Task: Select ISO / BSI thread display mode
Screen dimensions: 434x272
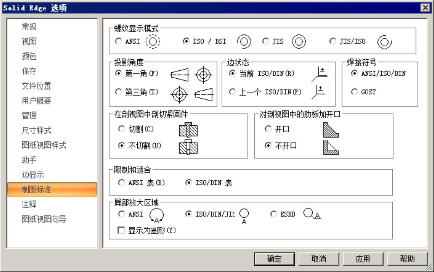Action: coord(186,41)
